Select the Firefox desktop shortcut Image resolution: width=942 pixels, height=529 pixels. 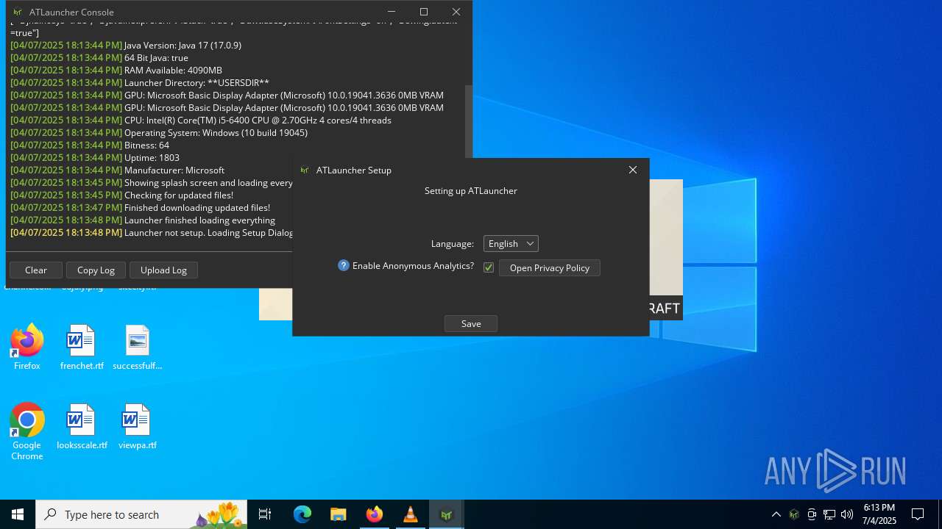tap(26, 348)
